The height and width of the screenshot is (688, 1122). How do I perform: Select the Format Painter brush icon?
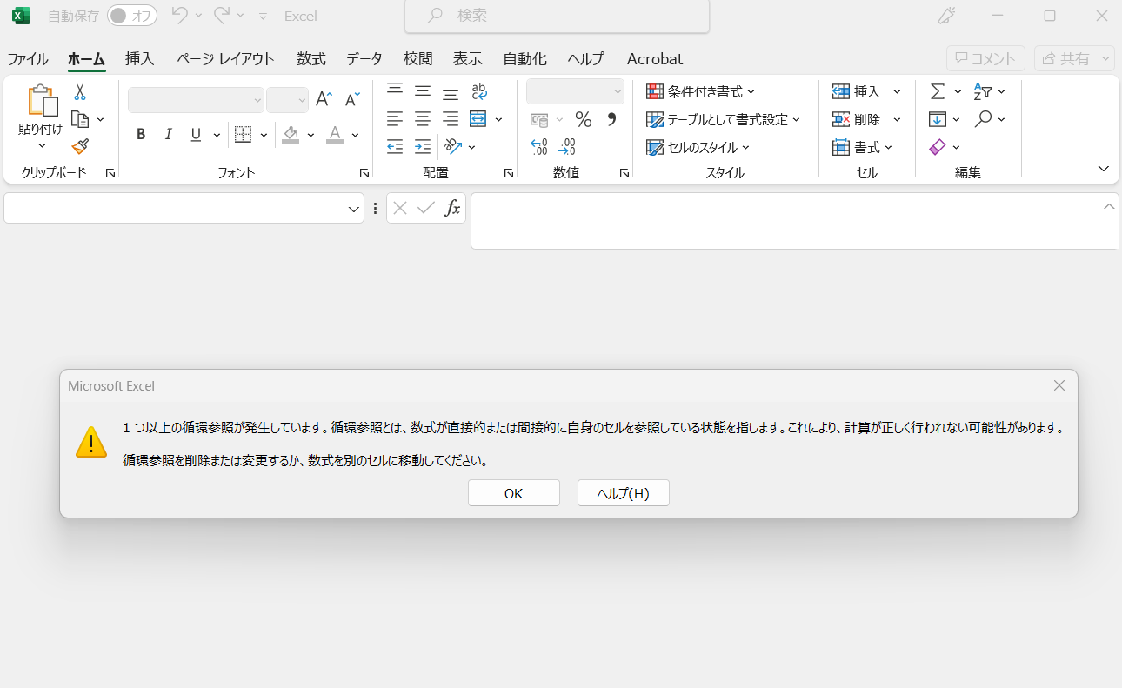[80, 146]
